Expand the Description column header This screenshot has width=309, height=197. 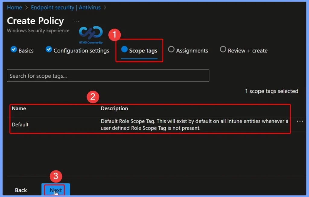point(114,108)
